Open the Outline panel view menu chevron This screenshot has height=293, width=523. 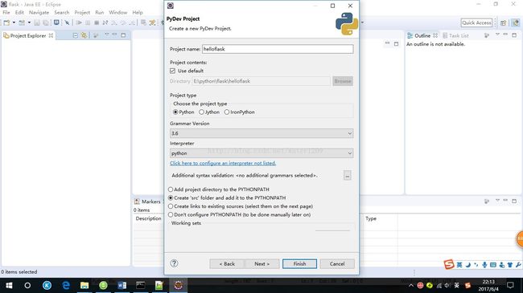point(497,35)
